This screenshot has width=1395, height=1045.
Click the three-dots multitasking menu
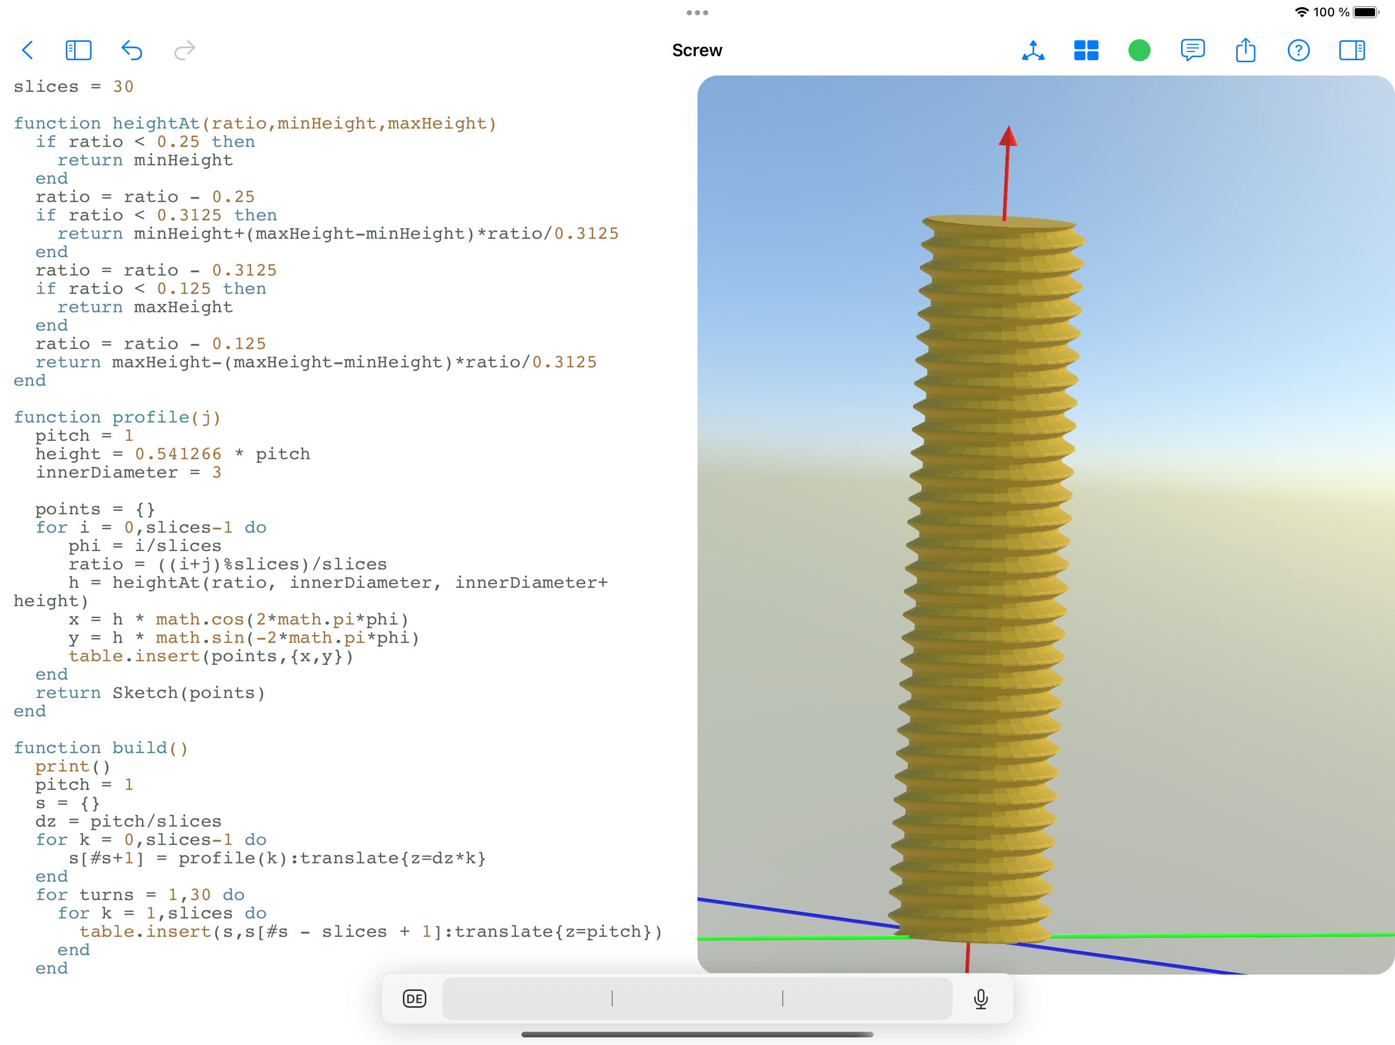pos(697,13)
